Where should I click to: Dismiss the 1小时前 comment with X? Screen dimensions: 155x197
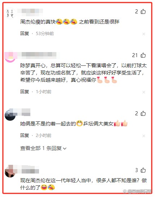[144, 92]
